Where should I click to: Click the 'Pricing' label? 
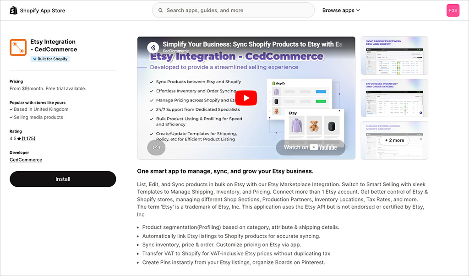coord(16,81)
